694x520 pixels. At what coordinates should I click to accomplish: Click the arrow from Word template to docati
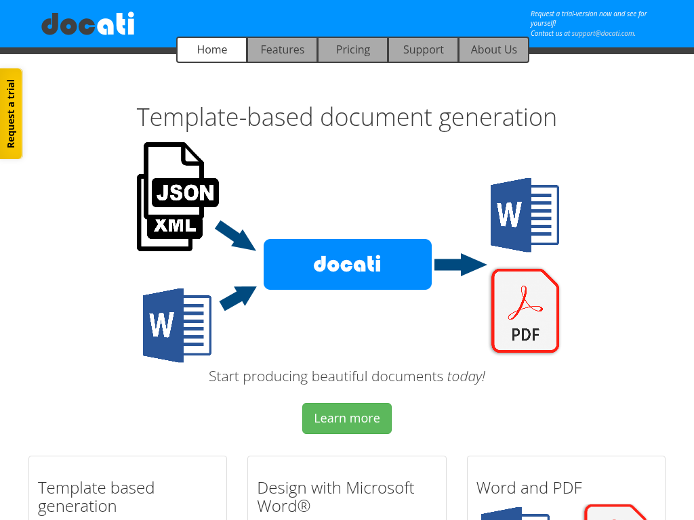238,298
